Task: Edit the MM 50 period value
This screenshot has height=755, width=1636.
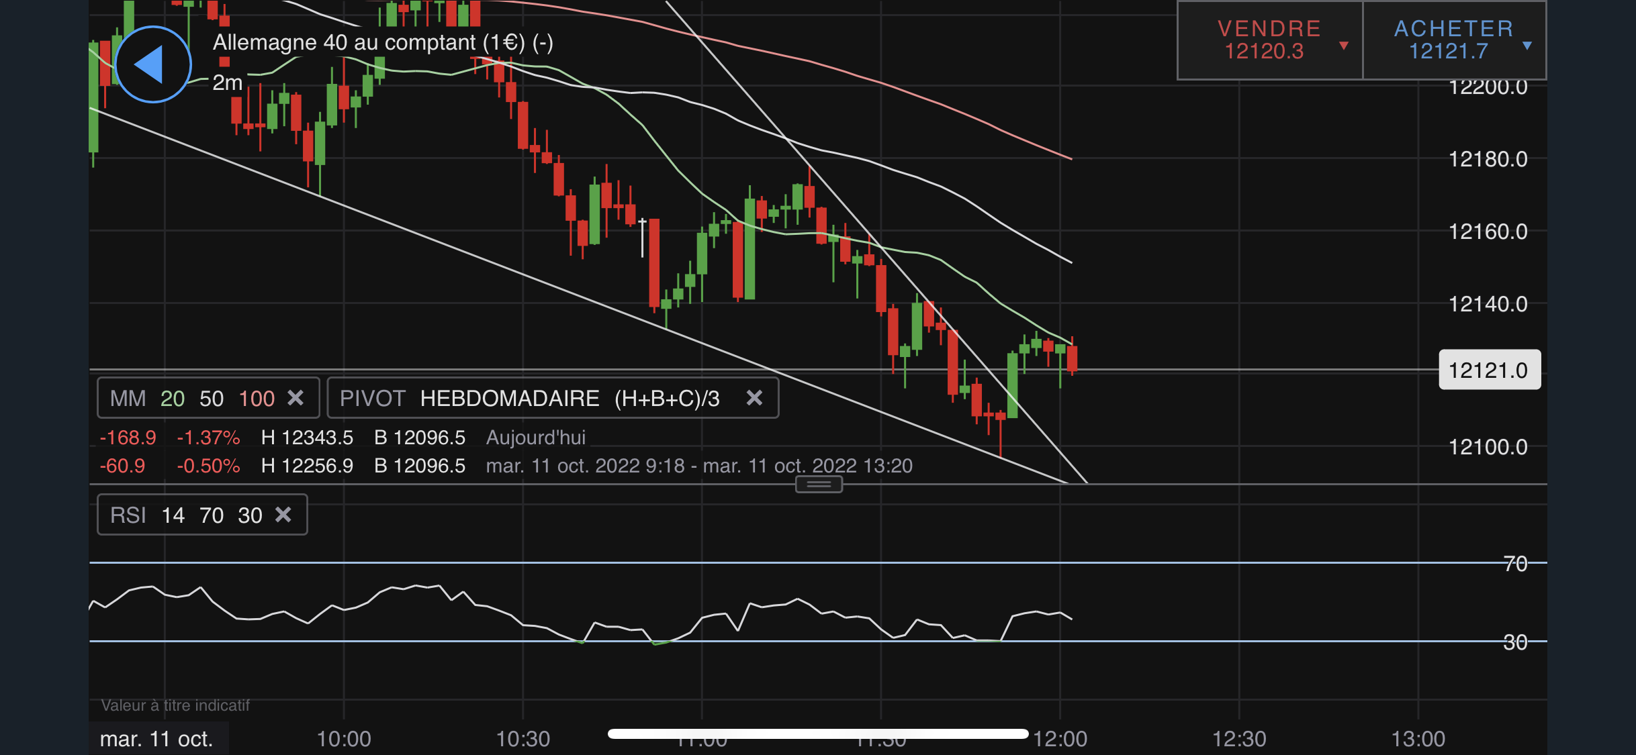Action: click(212, 399)
